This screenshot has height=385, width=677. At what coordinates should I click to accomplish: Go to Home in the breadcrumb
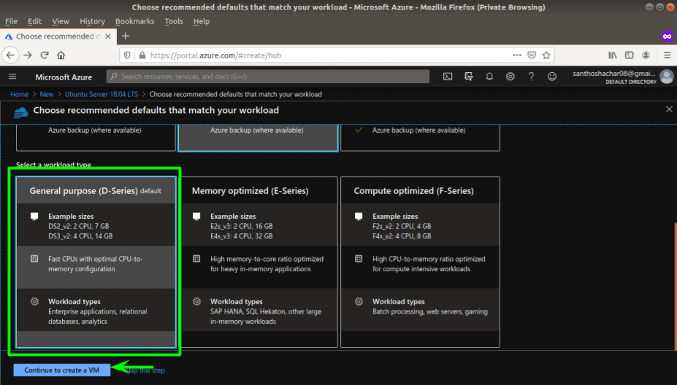click(x=20, y=94)
